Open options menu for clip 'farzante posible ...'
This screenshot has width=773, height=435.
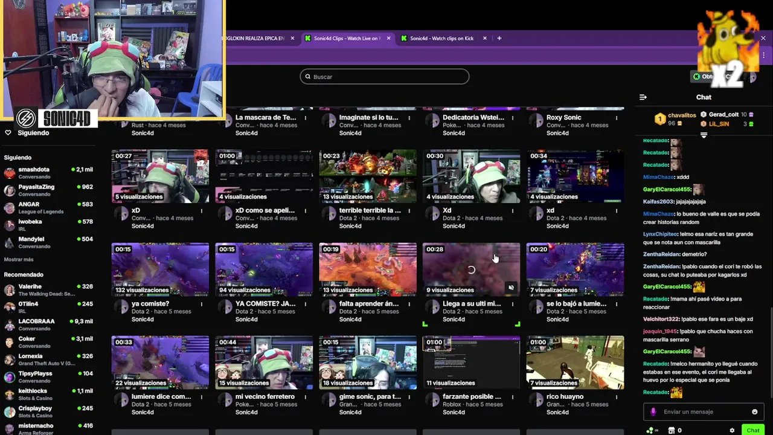point(513,397)
